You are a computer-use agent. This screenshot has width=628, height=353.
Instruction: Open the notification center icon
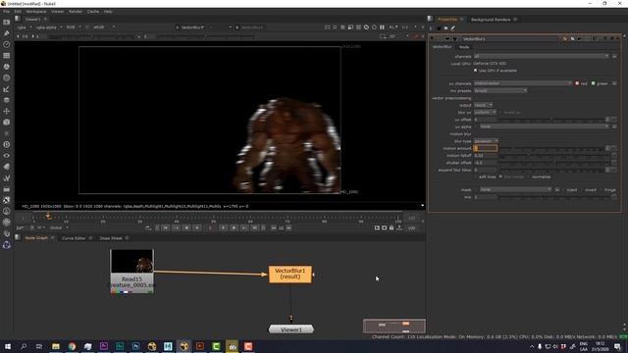[x=617, y=346]
